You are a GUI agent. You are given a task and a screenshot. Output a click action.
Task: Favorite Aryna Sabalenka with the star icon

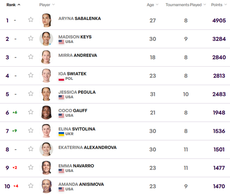(x=31, y=20)
